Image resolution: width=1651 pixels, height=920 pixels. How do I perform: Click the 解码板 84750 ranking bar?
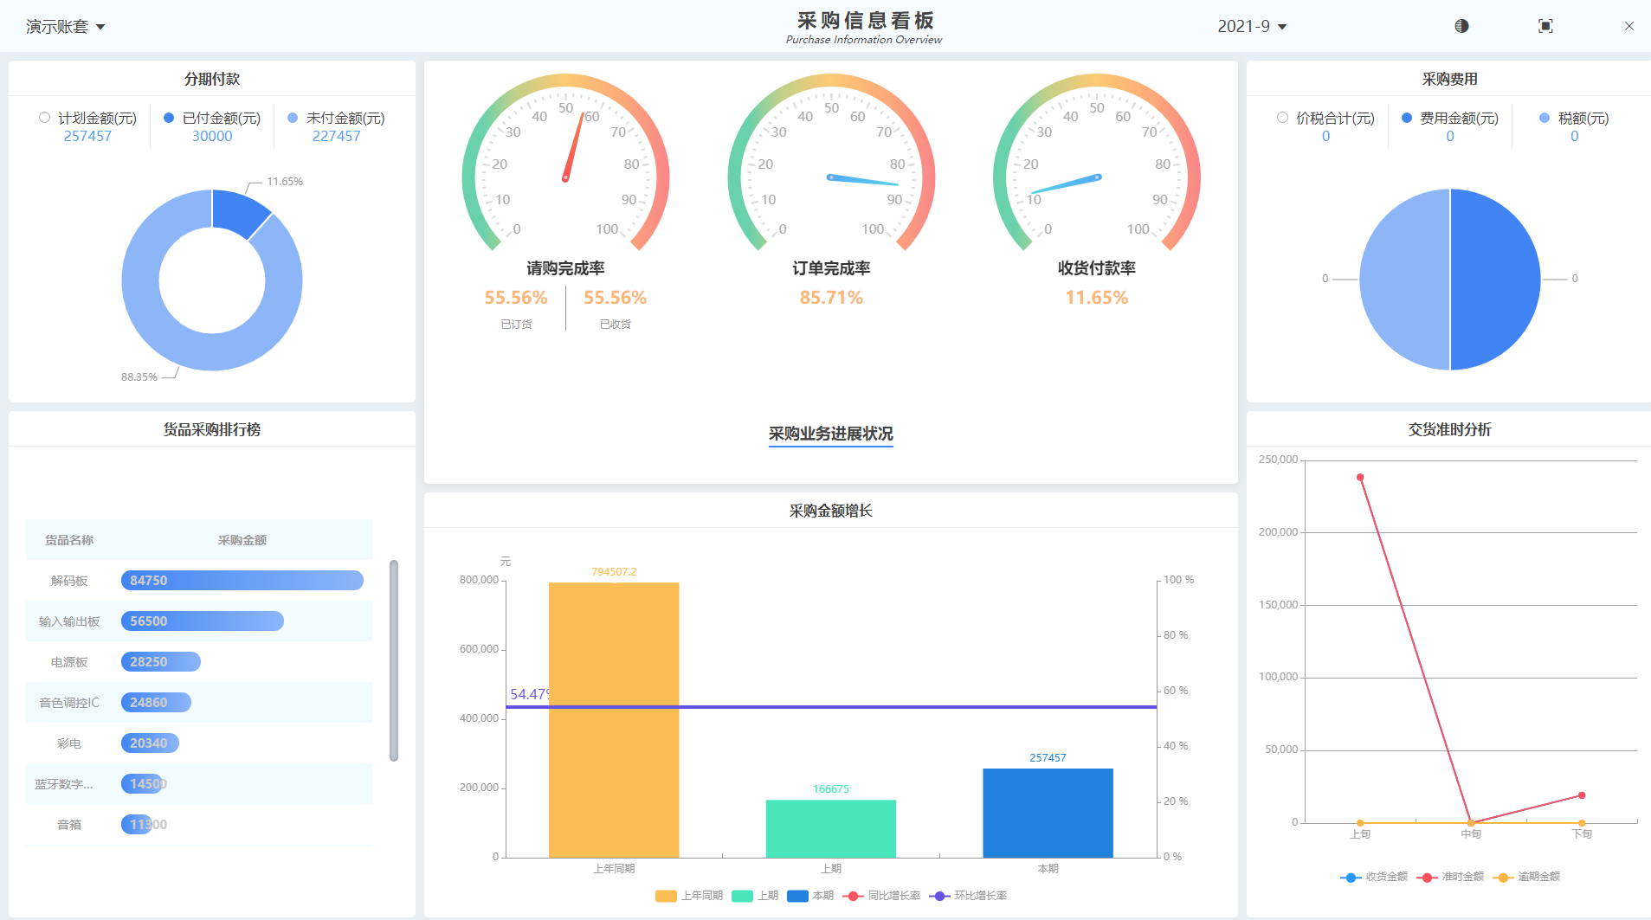(242, 581)
